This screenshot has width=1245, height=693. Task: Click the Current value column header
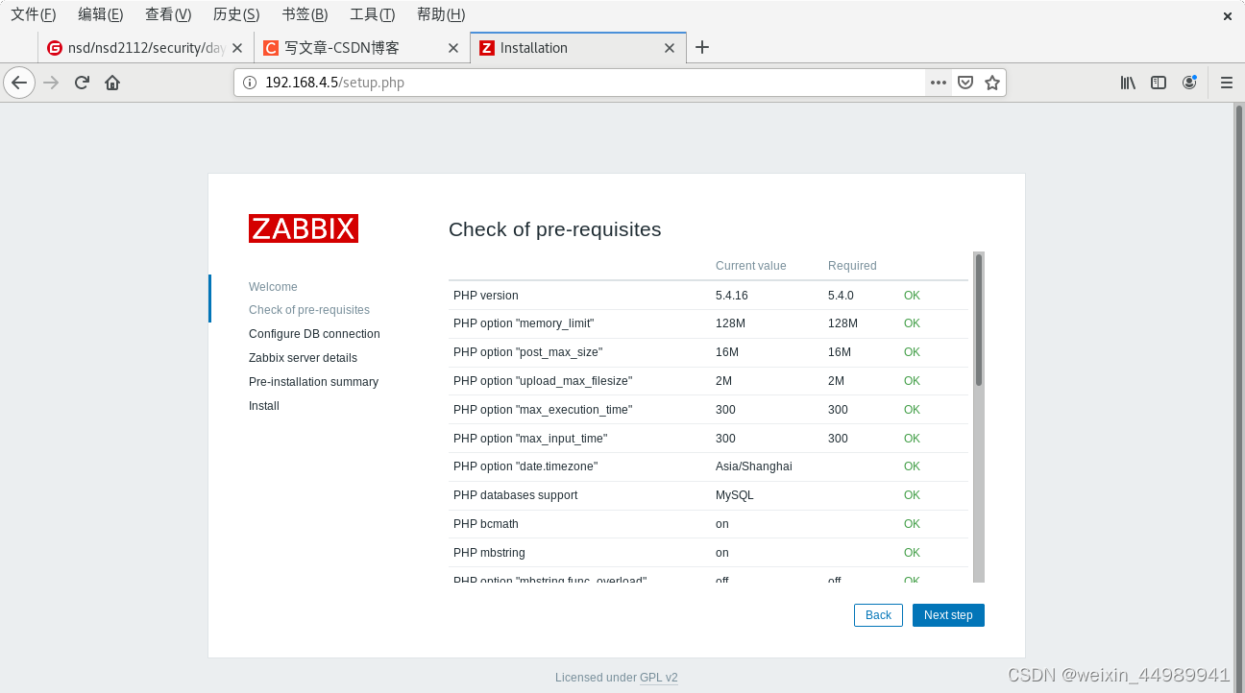click(x=751, y=266)
